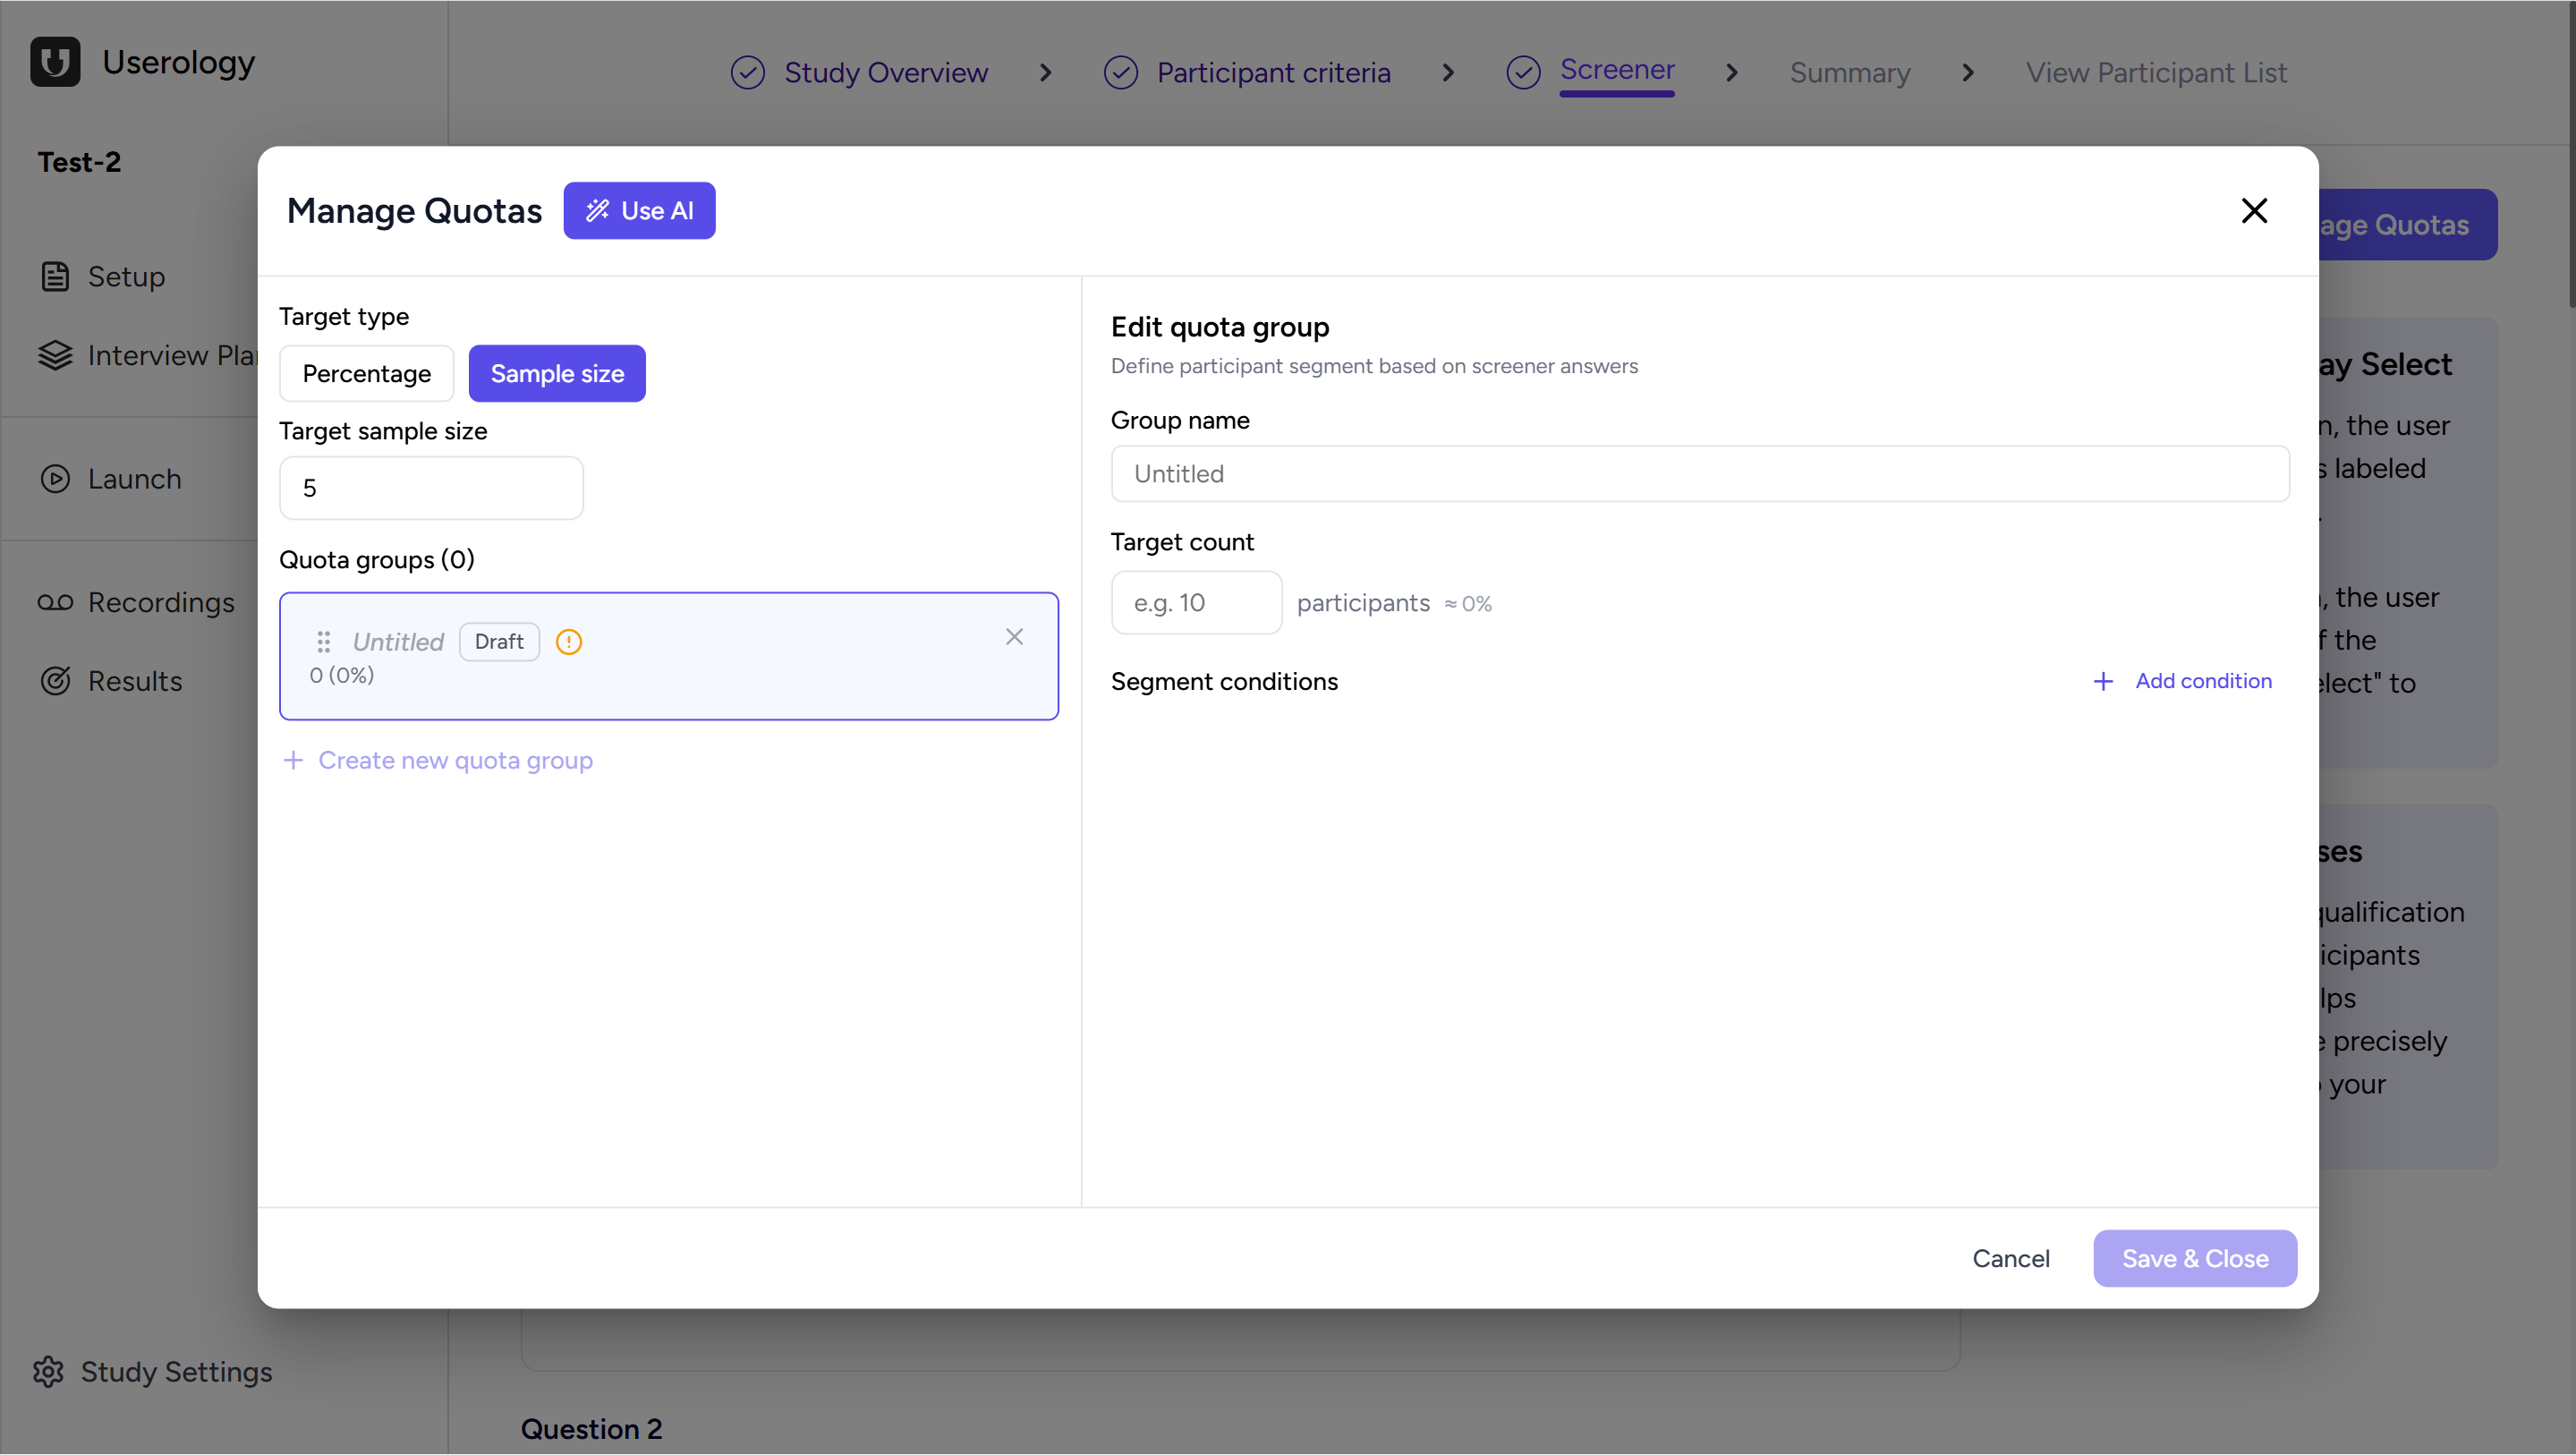Open Study Settings via gear icon
This screenshot has height=1455, width=2576.
[x=49, y=1372]
